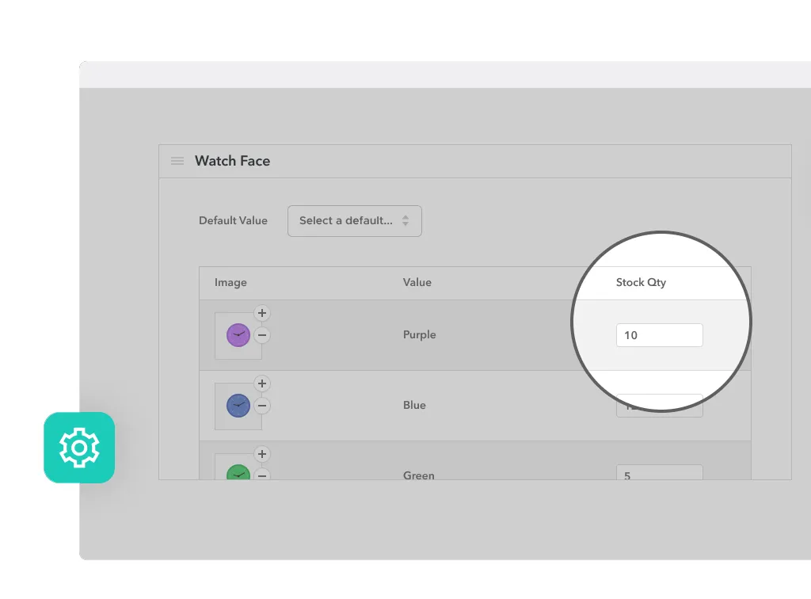Click the Purple watch face thumbnail
The image size is (811, 599).
click(x=238, y=335)
